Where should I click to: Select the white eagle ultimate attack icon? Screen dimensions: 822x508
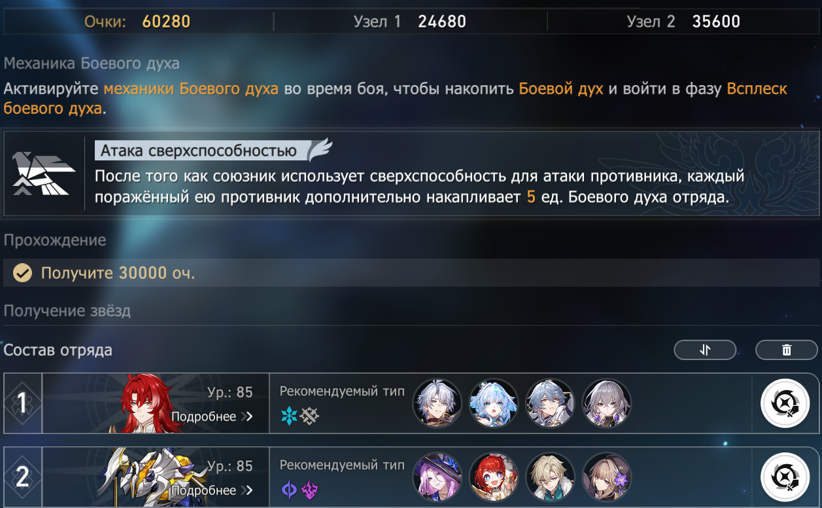click(x=43, y=173)
